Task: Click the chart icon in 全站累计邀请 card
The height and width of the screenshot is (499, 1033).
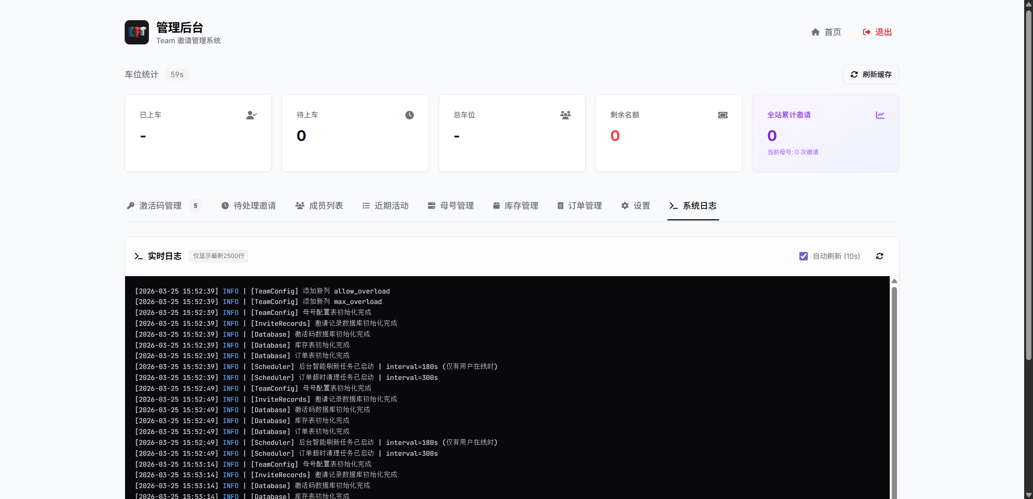Action: pyautogui.click(x=880, y=115)
